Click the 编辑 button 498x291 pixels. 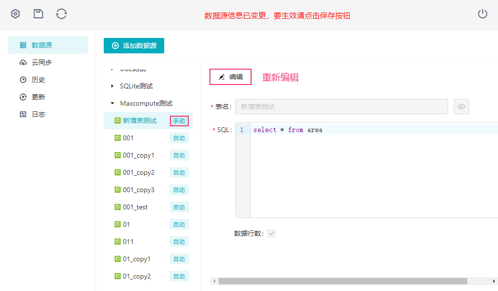coord(230,77)
